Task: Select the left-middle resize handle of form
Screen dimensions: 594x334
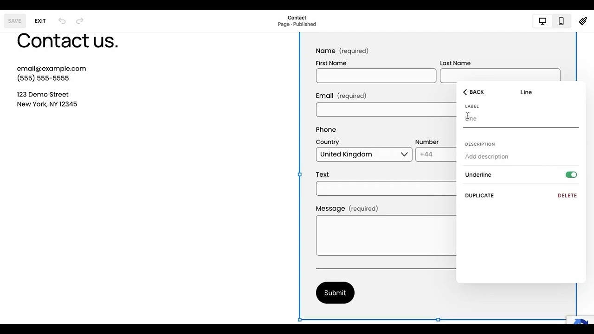Action: coord(300,174)
